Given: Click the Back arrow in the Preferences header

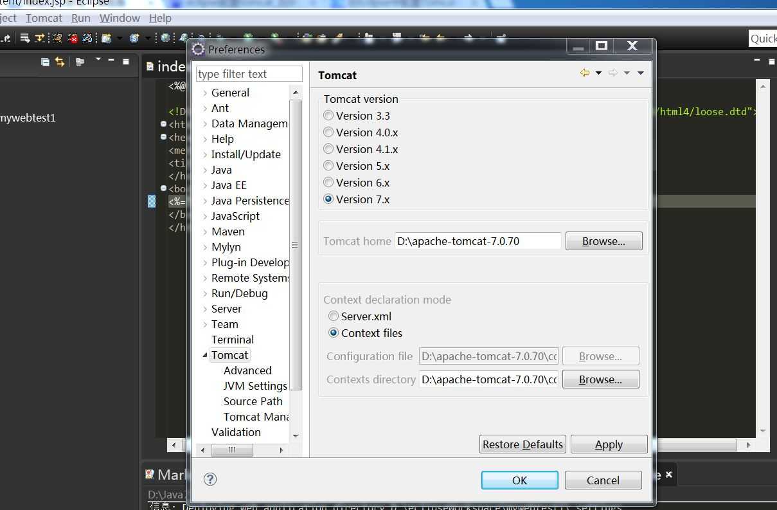Looking at the screenshot, I should tap(585, 73).
